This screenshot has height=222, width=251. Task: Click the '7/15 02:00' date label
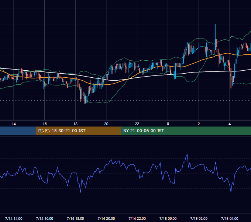199,218
